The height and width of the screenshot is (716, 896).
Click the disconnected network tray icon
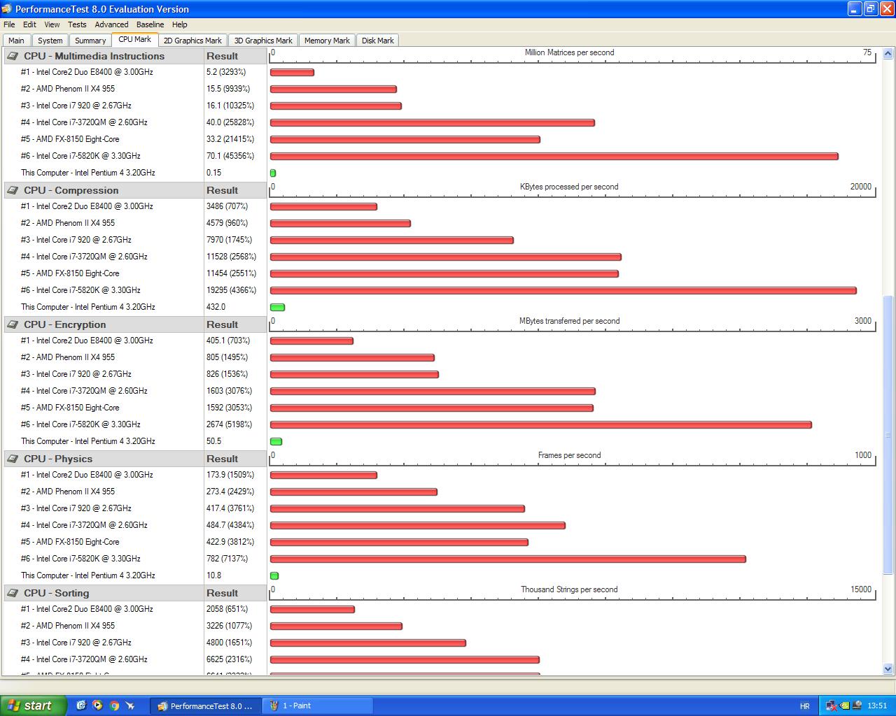[831, 706]
